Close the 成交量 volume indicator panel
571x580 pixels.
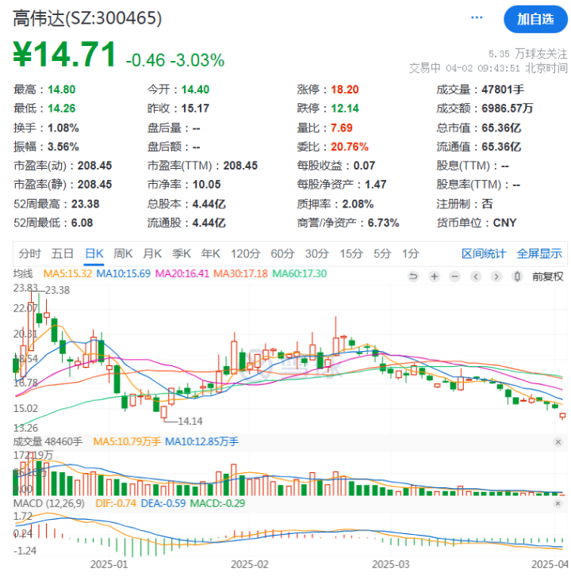tap(558, 442)
